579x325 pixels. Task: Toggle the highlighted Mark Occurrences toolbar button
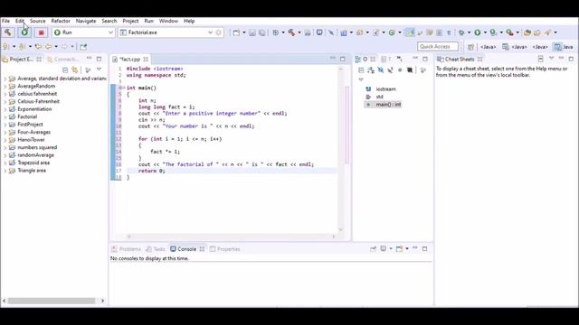click(410, 32)
